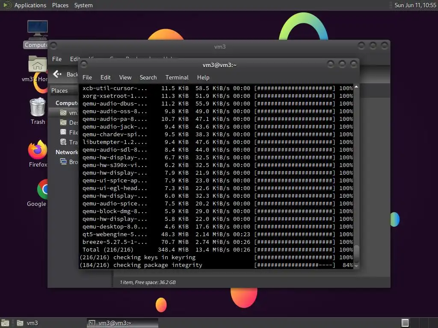Click the terminal scrollbar thumb
438x328 pixels.
[356, 254]
